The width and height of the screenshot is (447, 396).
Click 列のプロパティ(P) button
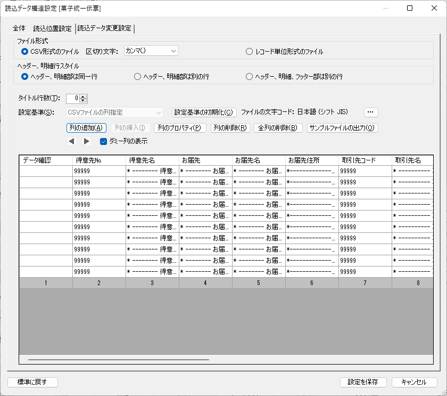coord(180,127)
